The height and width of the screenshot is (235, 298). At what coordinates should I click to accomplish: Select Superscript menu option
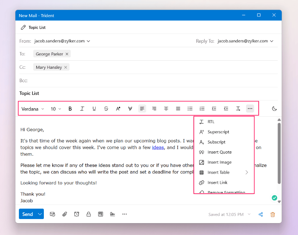click(224, 132)
